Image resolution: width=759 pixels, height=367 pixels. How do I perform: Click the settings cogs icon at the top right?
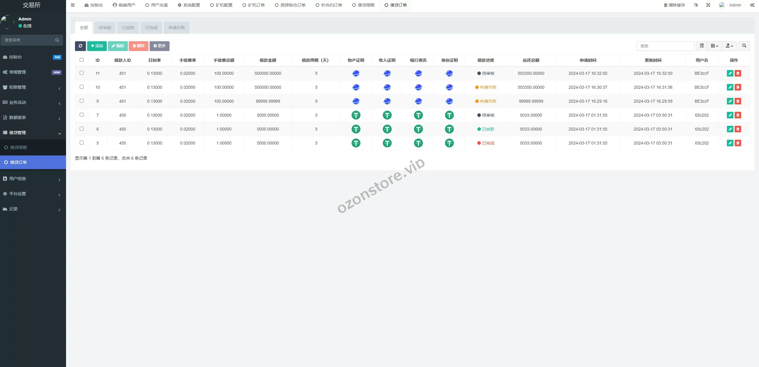click(752, 5)
